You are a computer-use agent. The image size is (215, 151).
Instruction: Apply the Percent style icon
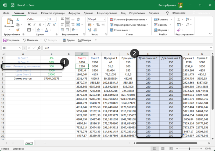point(98,25)
